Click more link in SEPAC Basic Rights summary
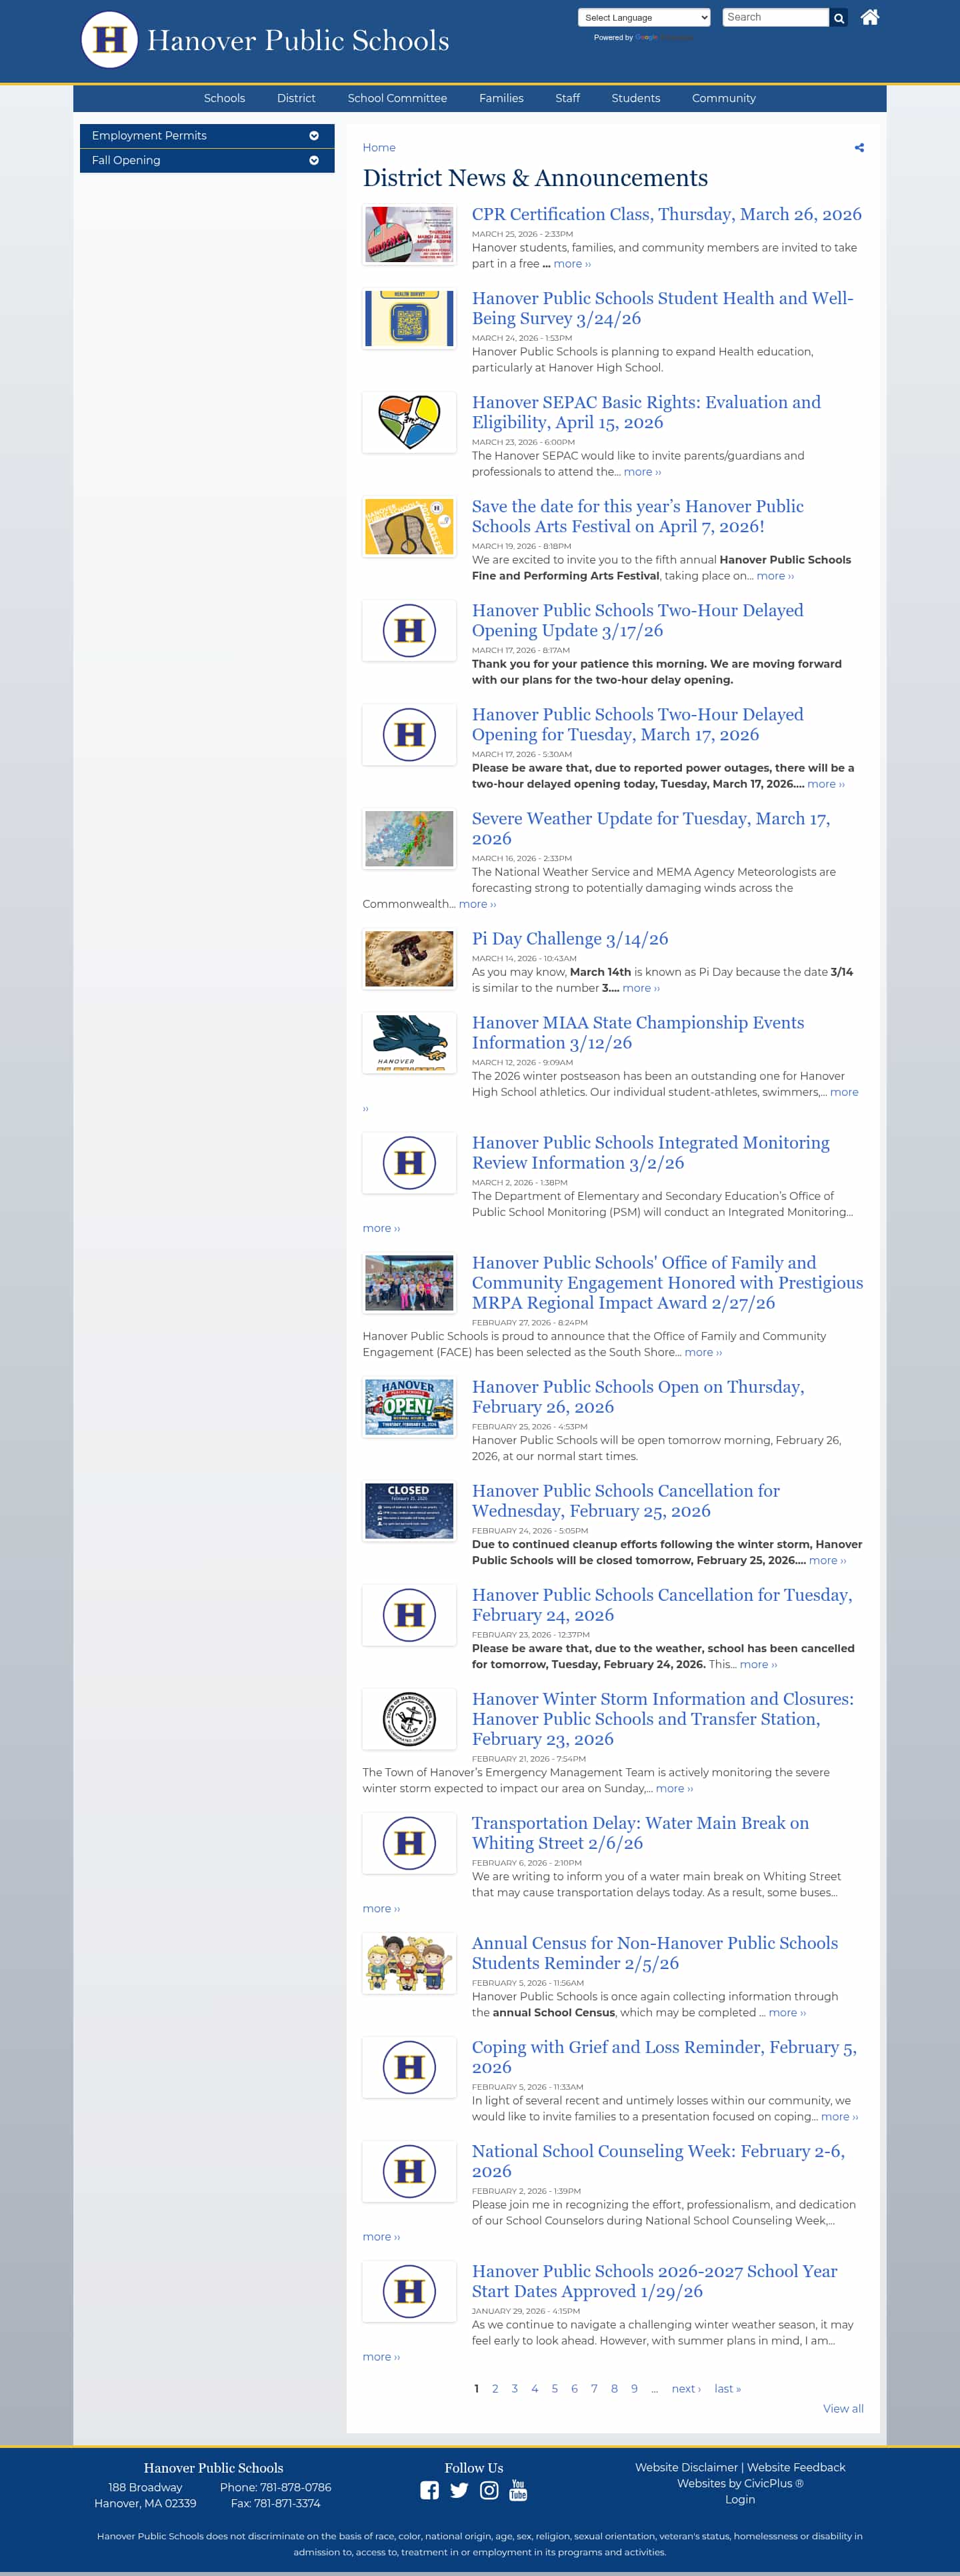960x2576 pixels. tap(642, 472)
